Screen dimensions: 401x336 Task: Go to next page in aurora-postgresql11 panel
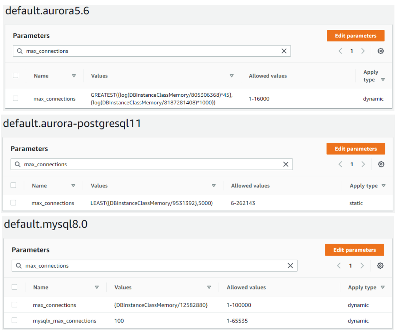tap(363, 164)
